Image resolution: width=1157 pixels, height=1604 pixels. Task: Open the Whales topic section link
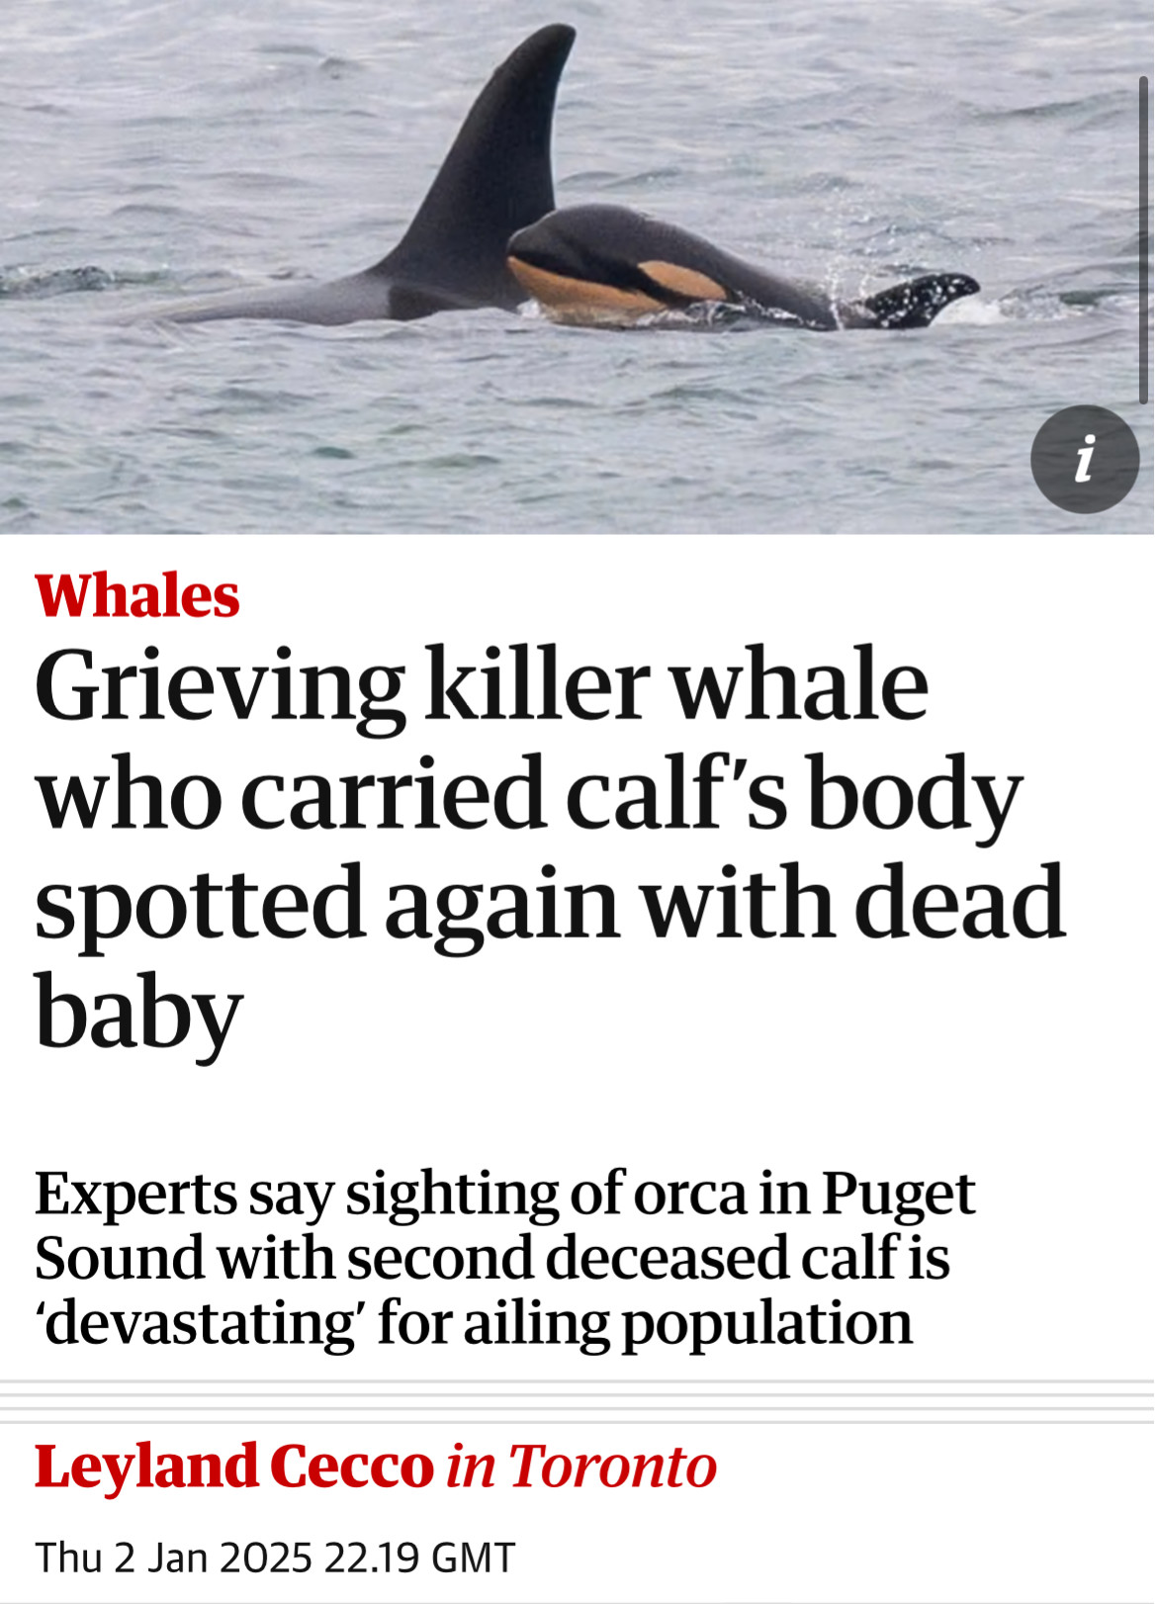coord(137,596)
